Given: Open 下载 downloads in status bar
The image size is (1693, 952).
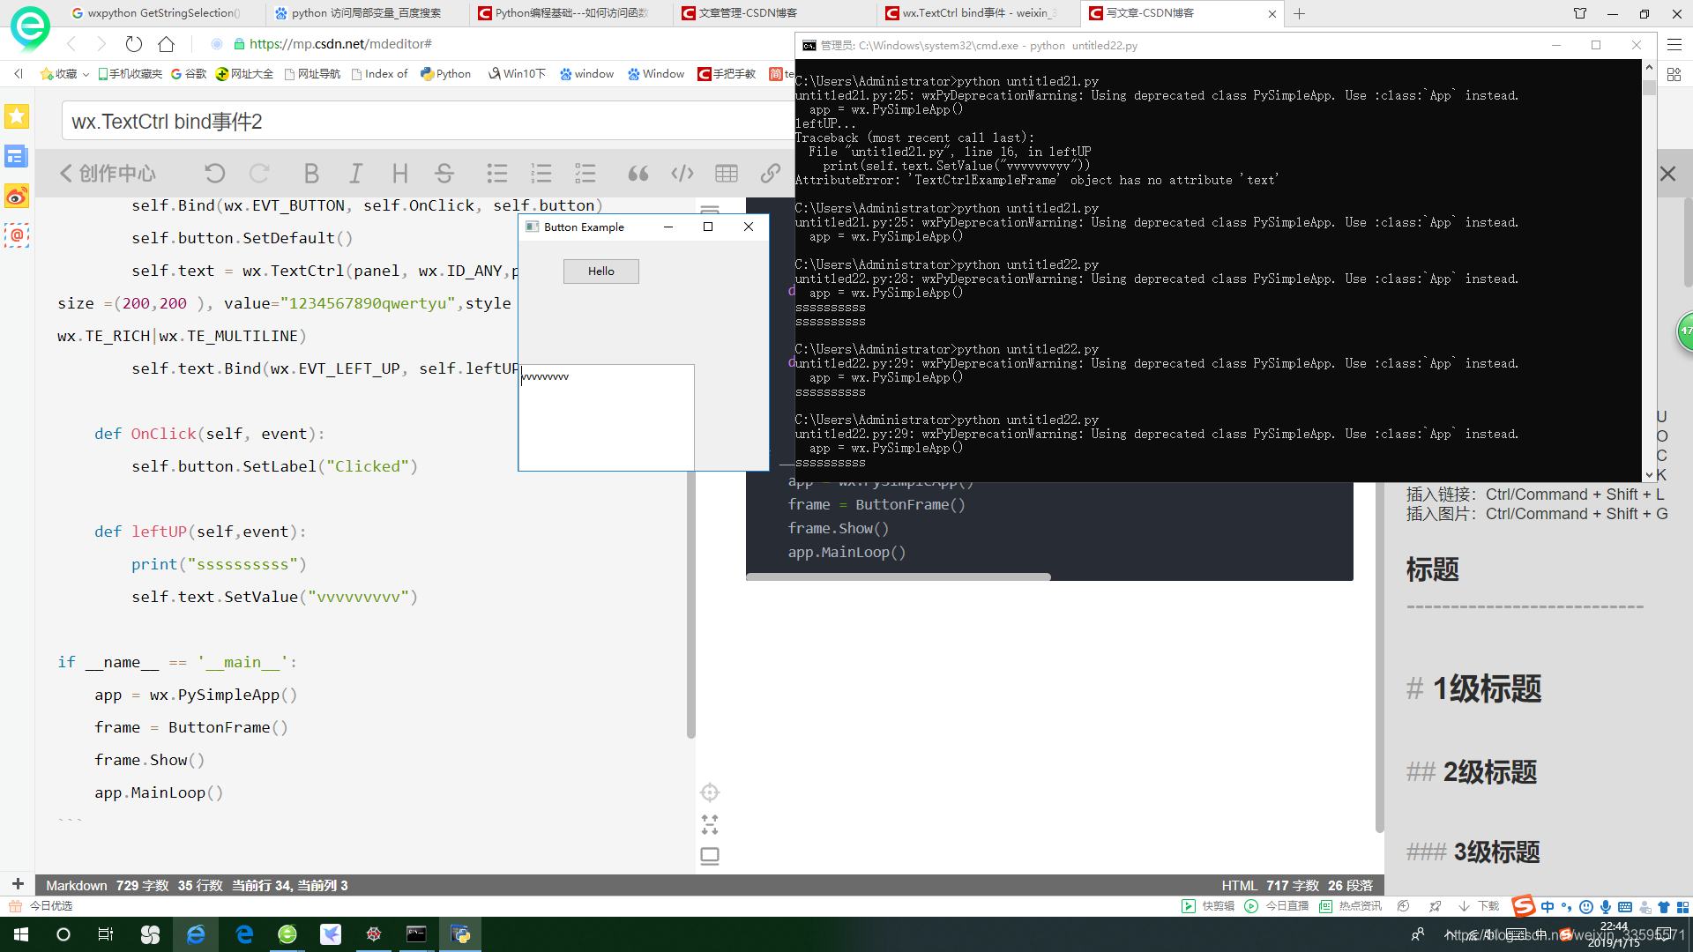Looking at the screenshot, I should [1480, 906].
